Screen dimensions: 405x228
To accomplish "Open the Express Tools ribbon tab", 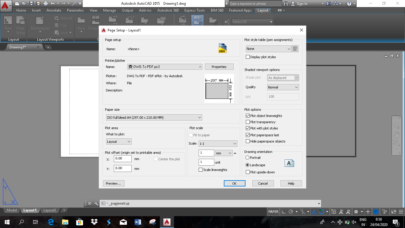I will pyautogui.click(x=194, y=10).
